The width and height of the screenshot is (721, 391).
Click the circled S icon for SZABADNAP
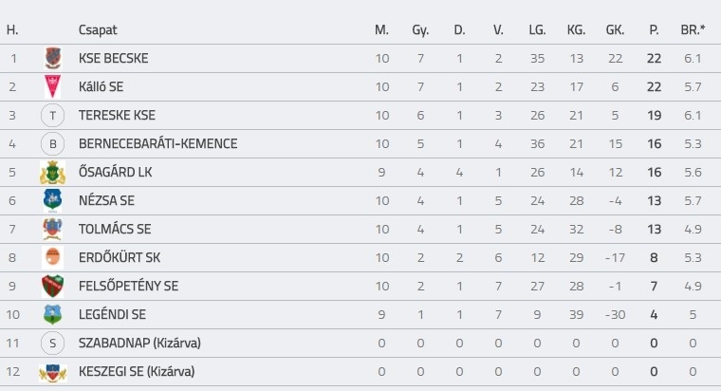tap(52, 344)
